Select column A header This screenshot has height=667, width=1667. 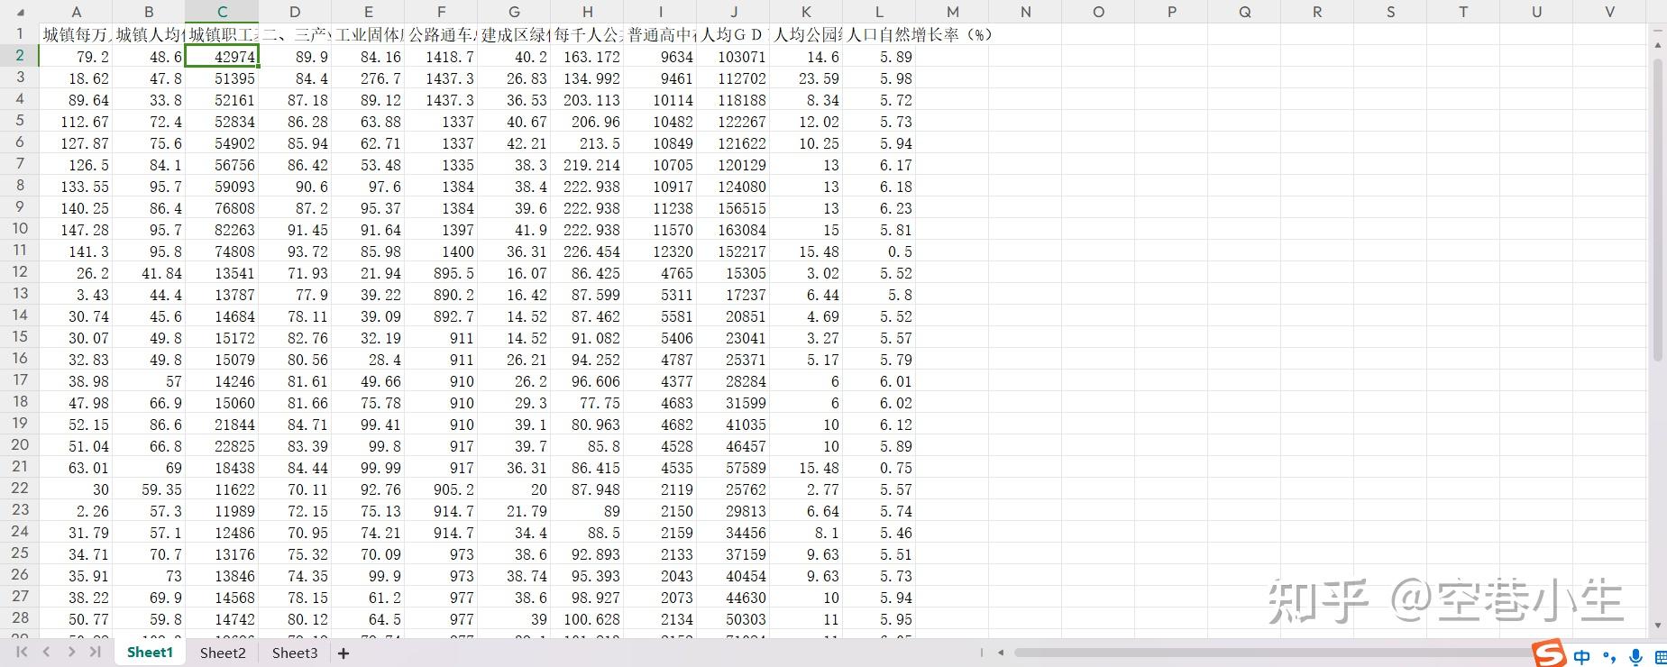77,12
